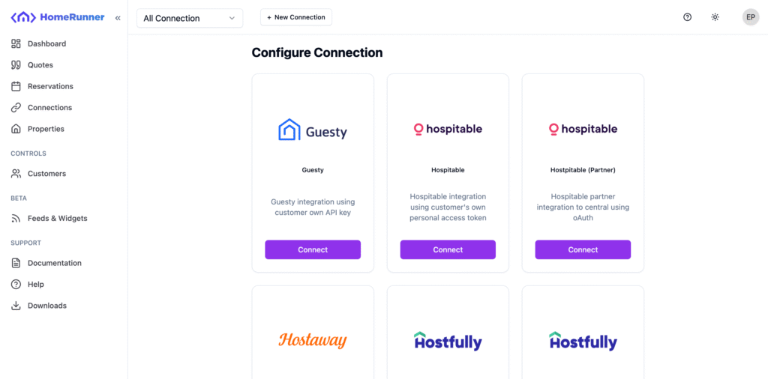The width and height of the screenshot is (768, 379).
Task: Connect the Hospitable personal token integration
Action: pyautogui.click(x=448, y=249)
